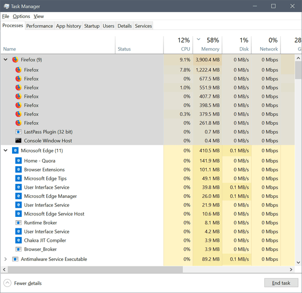Click the Chakra JIT Compiler icon
Image resolution: width=302 pixels, height=293 pixels.
18,240
